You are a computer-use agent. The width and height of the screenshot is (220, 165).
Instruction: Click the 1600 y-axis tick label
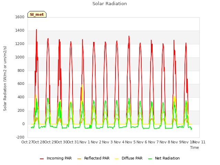[20, 17]
